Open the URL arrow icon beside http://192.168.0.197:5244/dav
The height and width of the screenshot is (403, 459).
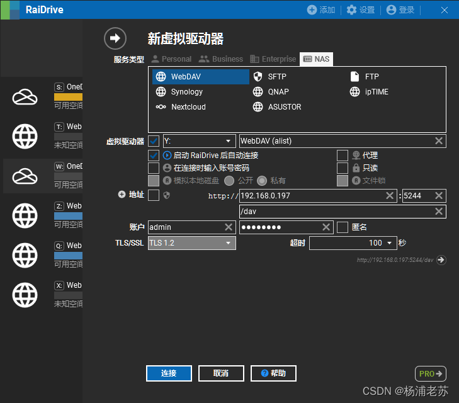(x=441, y=260)
